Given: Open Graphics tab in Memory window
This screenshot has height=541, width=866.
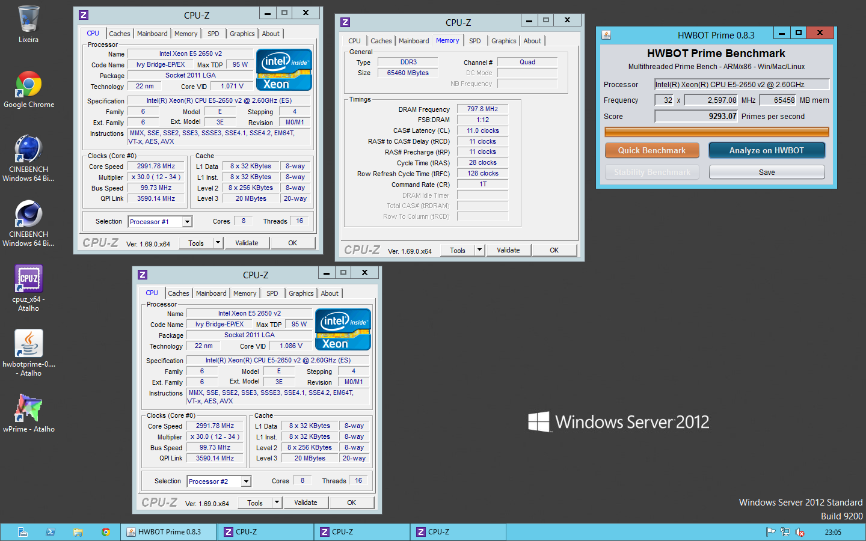Looking at the screenshot, I should point(504,41).
